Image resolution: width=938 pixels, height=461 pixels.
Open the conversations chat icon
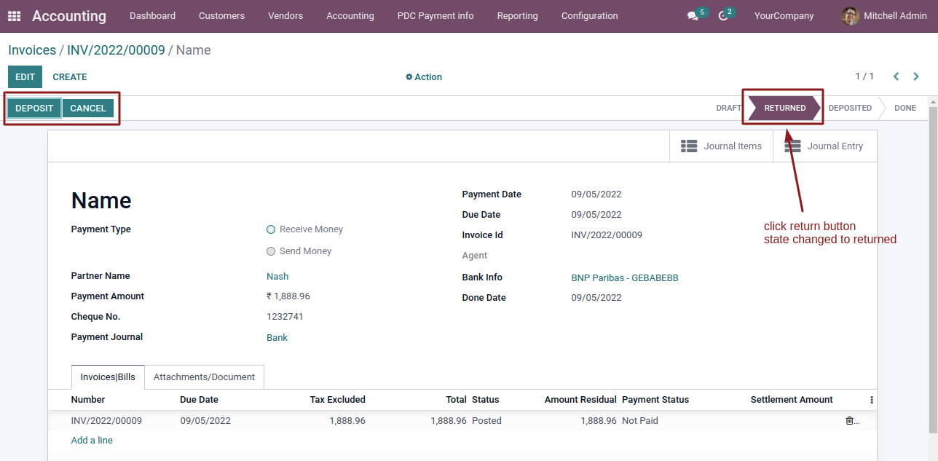point(693,16)
